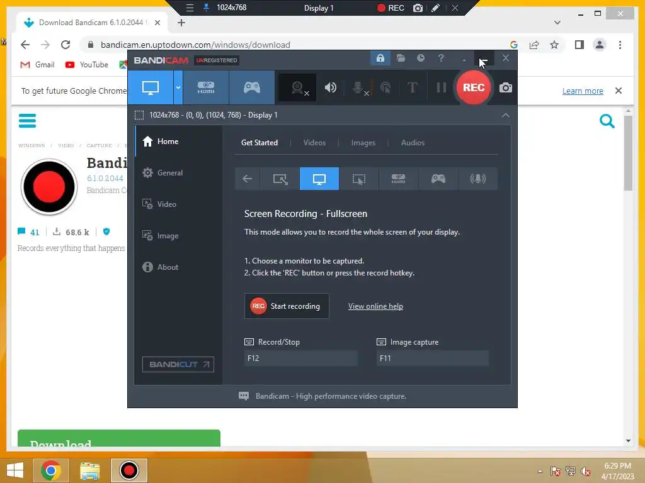Viewport: 645px width, 483px height.
Task: Open File Explorer on taskbar
Action: click(89, 470)
